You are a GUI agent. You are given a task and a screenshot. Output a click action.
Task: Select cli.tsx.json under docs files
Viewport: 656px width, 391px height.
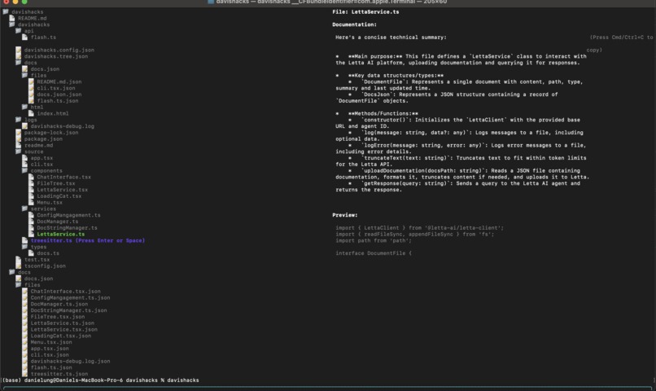click(x=56, y=88)
